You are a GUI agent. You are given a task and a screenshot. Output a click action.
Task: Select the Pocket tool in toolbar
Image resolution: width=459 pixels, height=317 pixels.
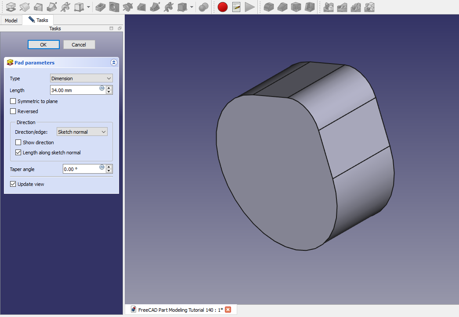[100, 7]
